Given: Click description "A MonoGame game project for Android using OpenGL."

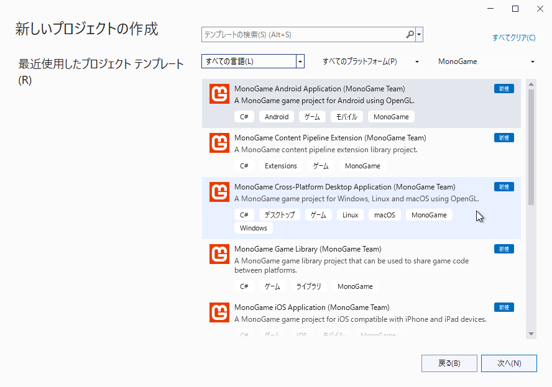Looking at the screenshot, I should [324, 101].
